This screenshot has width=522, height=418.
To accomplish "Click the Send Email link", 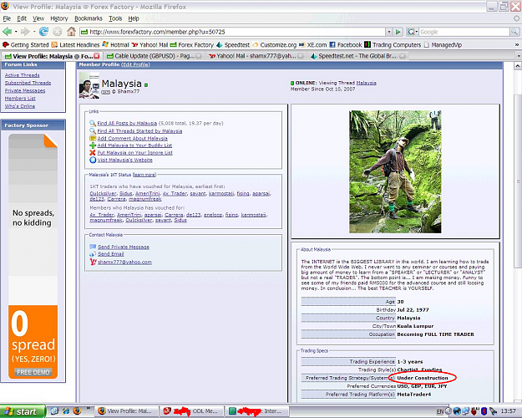I will pyautogui.click(x=110, y=254).
